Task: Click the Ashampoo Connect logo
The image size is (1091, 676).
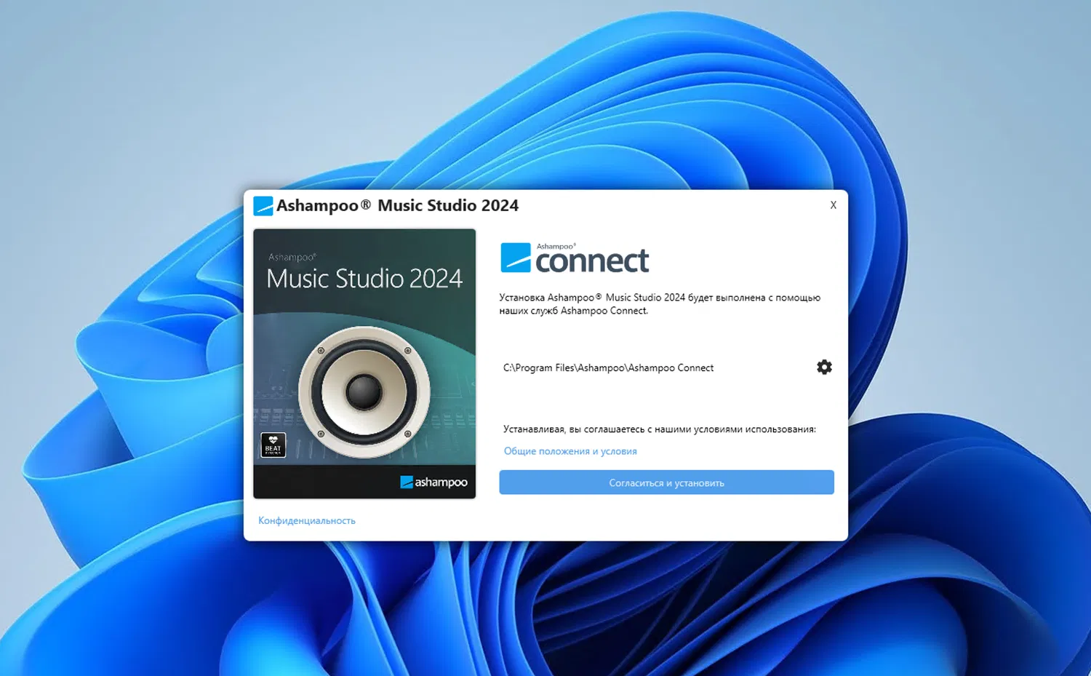Action: 575,258
